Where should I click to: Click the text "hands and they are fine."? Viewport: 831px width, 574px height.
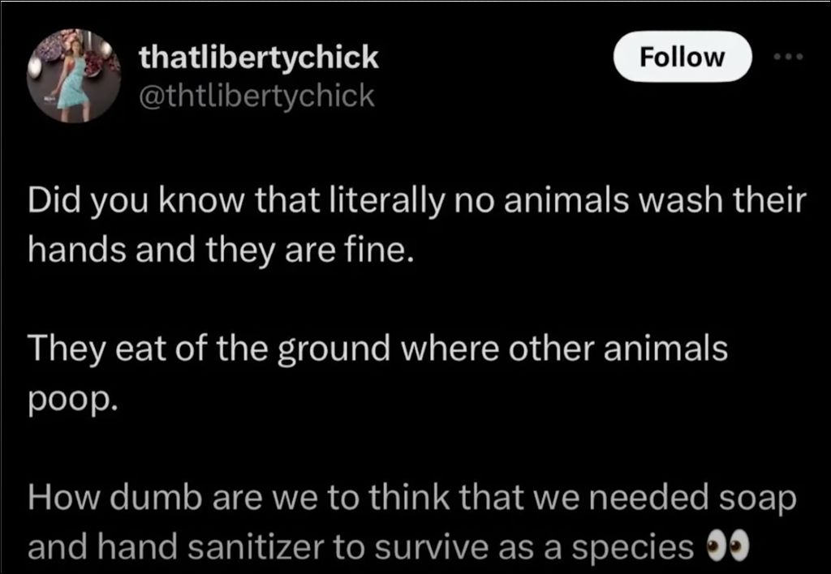pos(220,250)
